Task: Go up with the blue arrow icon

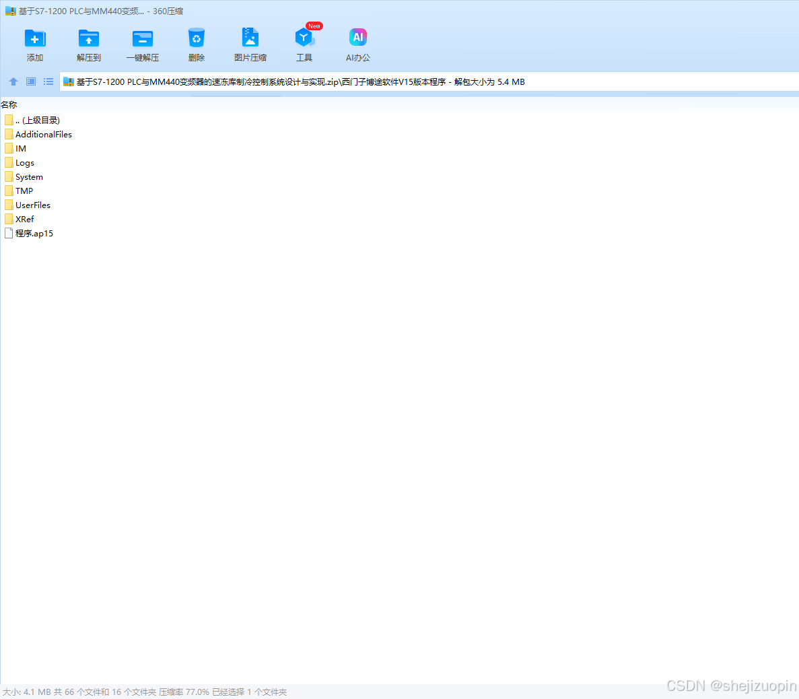Action: tap(13, 81)
